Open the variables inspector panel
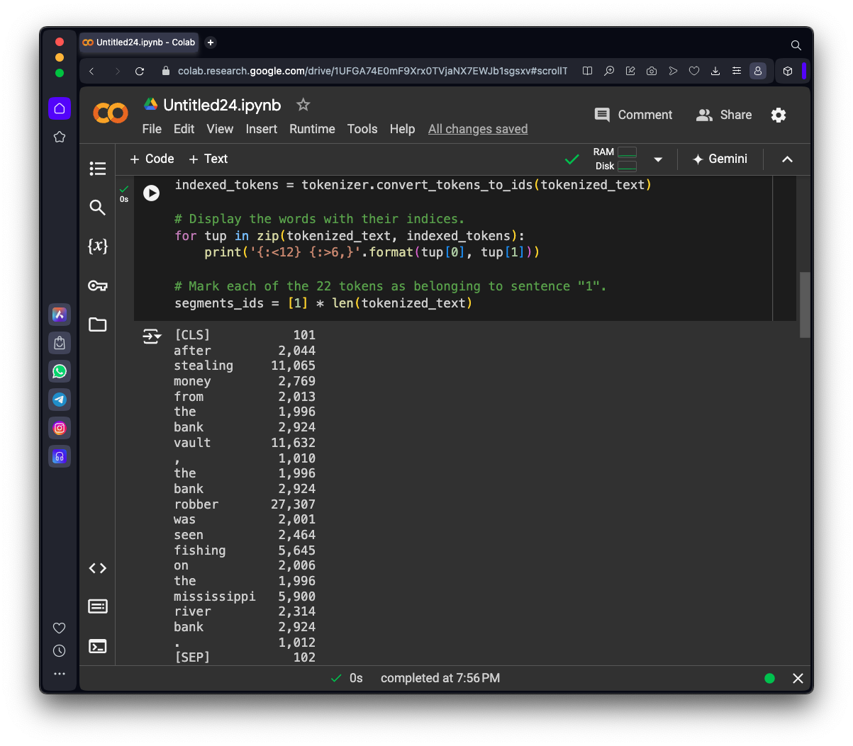Viewport: 853px width, 746px height. [98, 247]
